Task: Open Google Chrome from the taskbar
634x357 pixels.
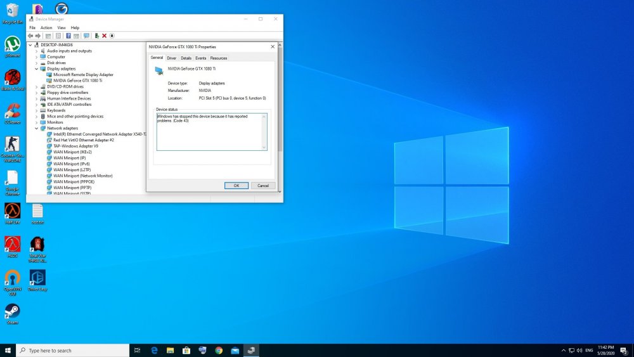Action: click(x=219, y=351)
